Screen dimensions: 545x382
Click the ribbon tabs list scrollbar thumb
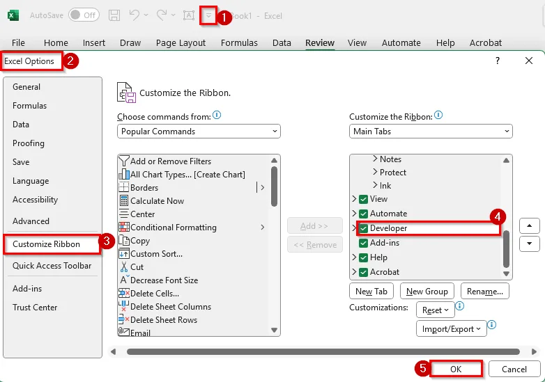tap(506, 248)
